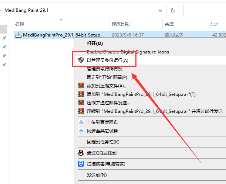
Task: Click Baidu Netdisk icon beside 同步至其它设备
Action: tap(81, 131)
